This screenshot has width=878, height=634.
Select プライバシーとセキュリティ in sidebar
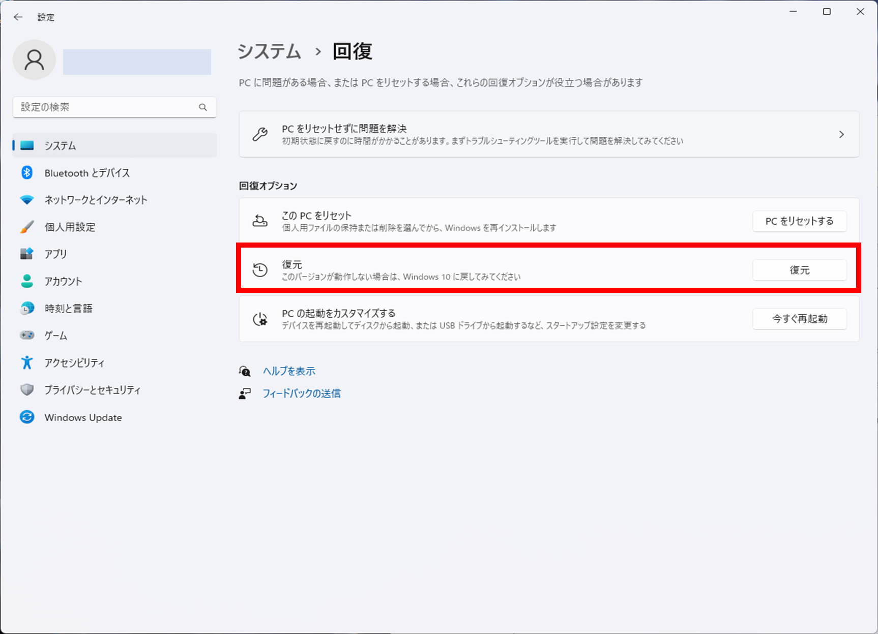tap(115, 390)
